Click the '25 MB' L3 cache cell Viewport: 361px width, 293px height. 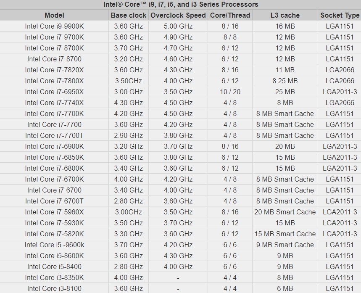point(285,92)
